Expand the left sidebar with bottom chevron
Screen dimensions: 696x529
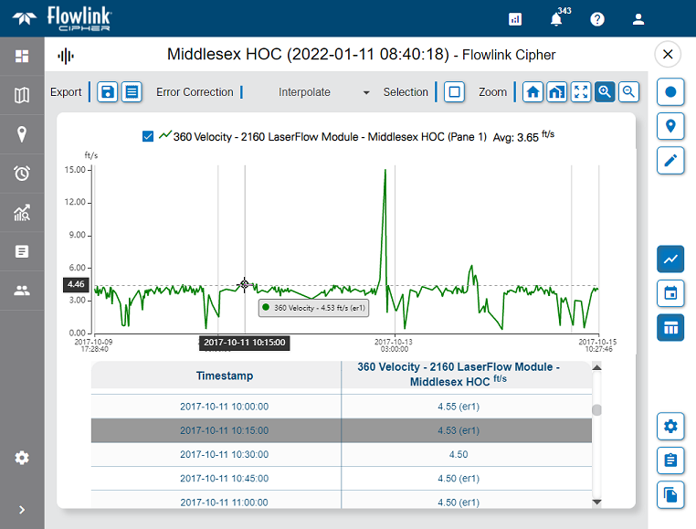pos(22,510)
